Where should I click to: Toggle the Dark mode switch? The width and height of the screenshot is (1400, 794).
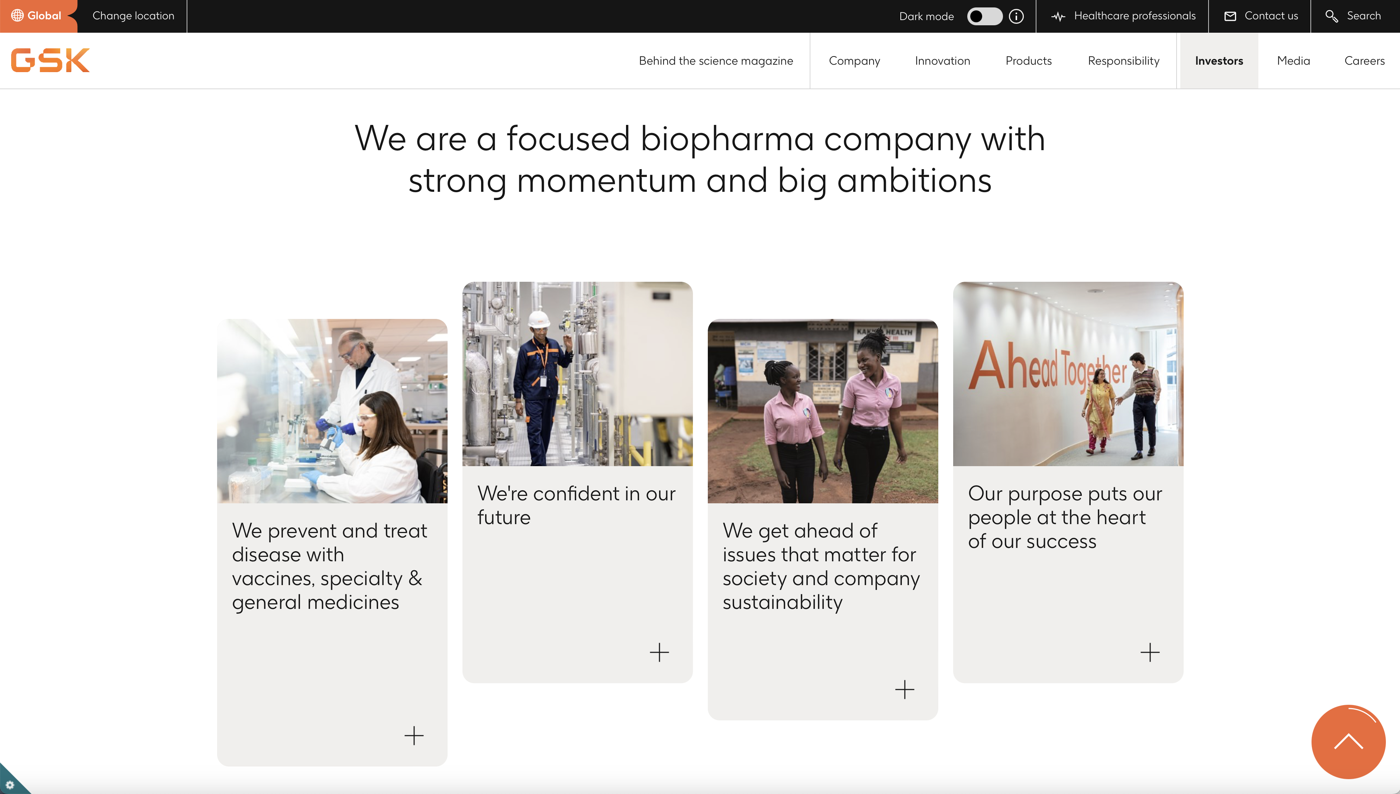(x=984, y=16)
